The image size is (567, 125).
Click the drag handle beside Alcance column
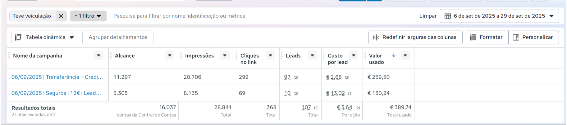click(111, 56)
